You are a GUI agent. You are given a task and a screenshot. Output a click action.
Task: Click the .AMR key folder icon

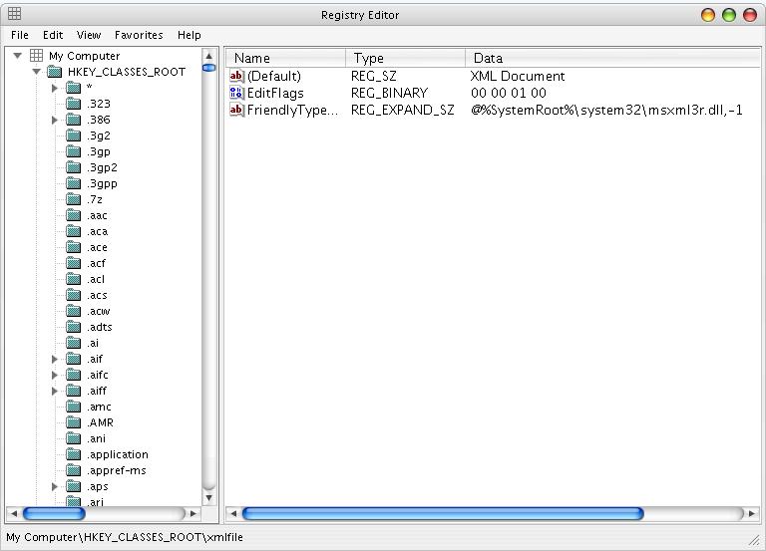pos(74,422)
